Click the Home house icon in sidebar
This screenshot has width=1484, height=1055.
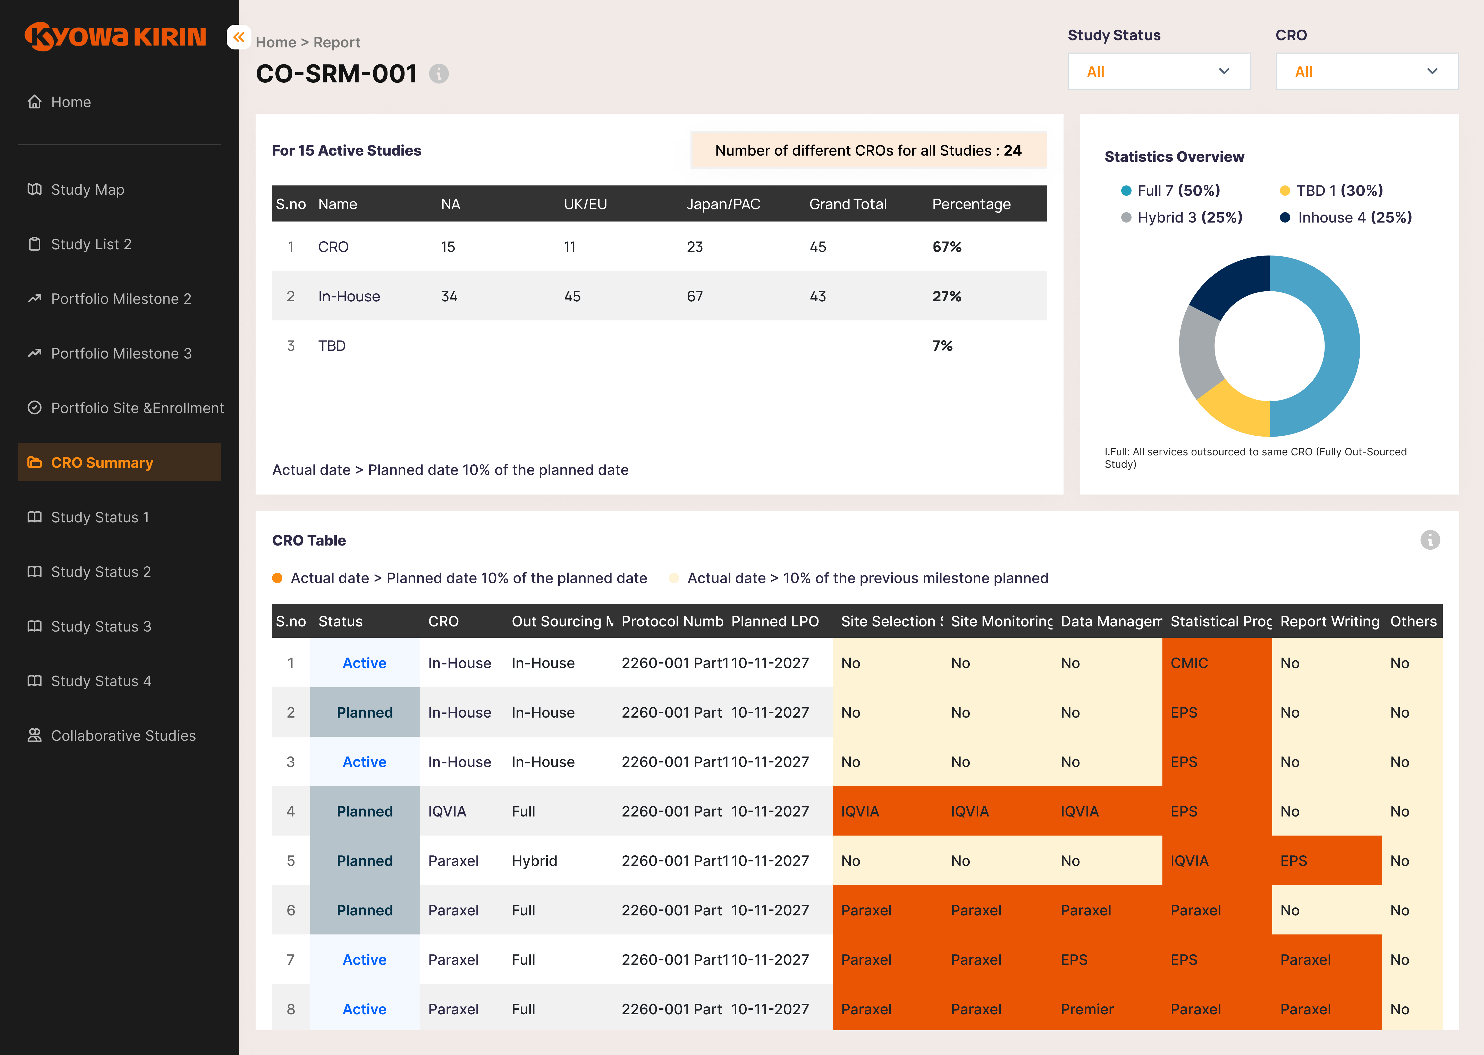(35, 102)
